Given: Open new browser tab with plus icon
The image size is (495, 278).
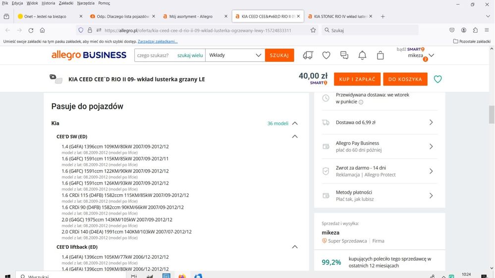Looking at the screenshot, I should click(x=383, y=16).
